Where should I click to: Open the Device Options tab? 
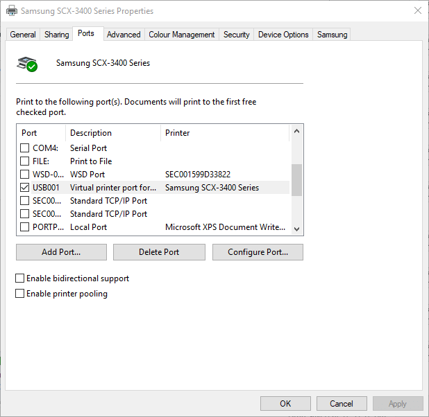point(283,35)
